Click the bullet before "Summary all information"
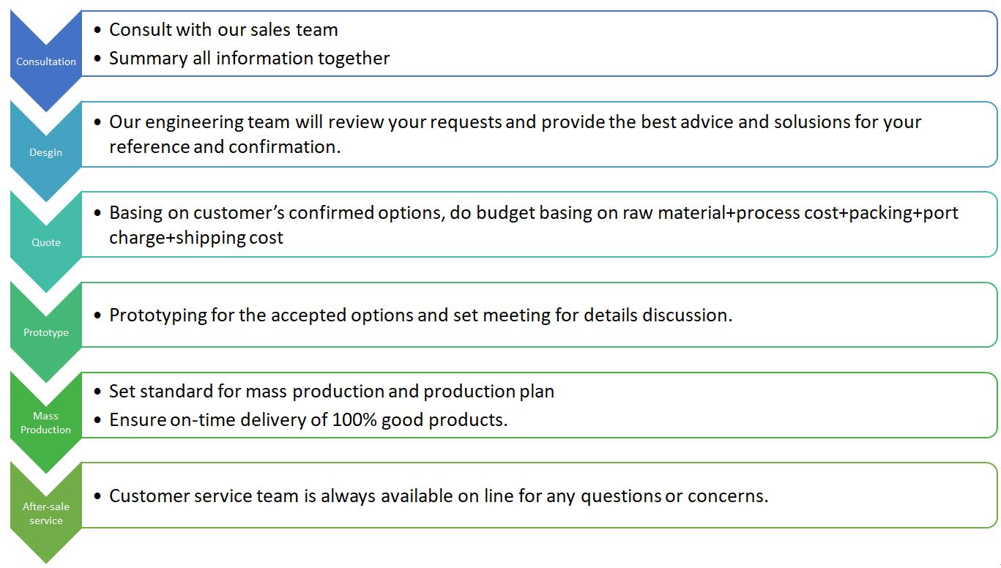Image resolution: width=1001 pixels, height=568 pixels. pyautogui.click(x=98, y=59)
